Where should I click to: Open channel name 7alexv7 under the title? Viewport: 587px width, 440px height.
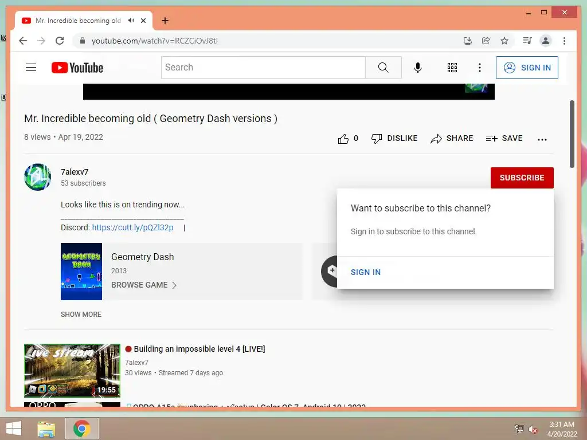[75, 172]
